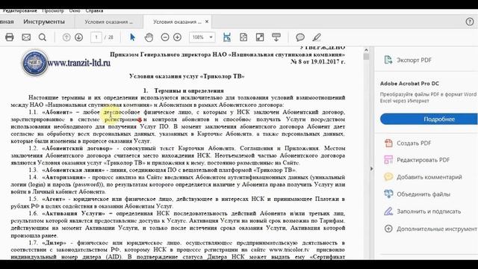Add a sticky note comment with the bubble icon
This screenshot has width=478, height=269.
pos(300,37)
